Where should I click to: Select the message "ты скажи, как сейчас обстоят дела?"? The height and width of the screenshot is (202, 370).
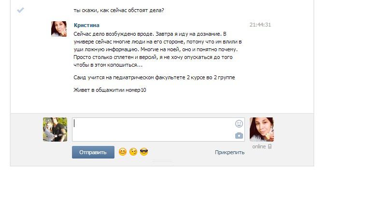pyautogui.click(x=119, y=10)
